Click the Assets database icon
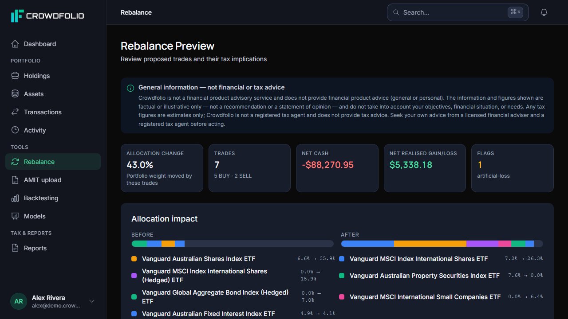Screen dimensions: 568x319 (15, 94)
